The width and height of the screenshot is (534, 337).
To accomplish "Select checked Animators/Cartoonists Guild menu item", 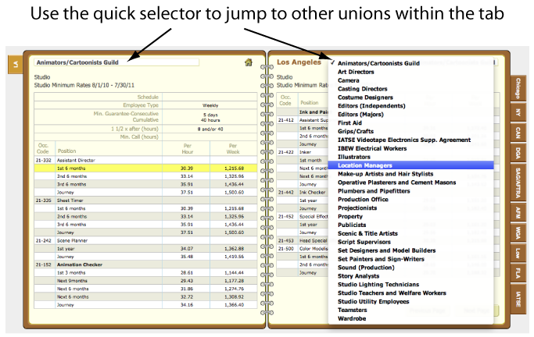I will click(378, 63).
